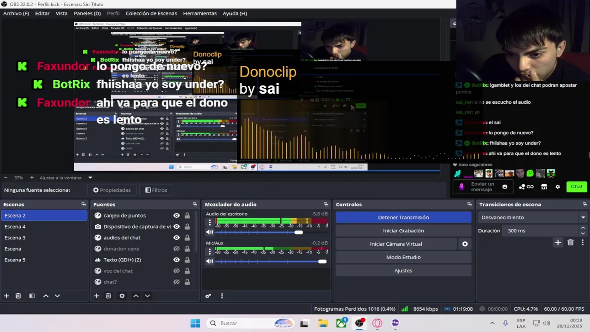The image size is (590, 332).
Task: Increase transition duration with up arrow
Action: click(583, 228)
